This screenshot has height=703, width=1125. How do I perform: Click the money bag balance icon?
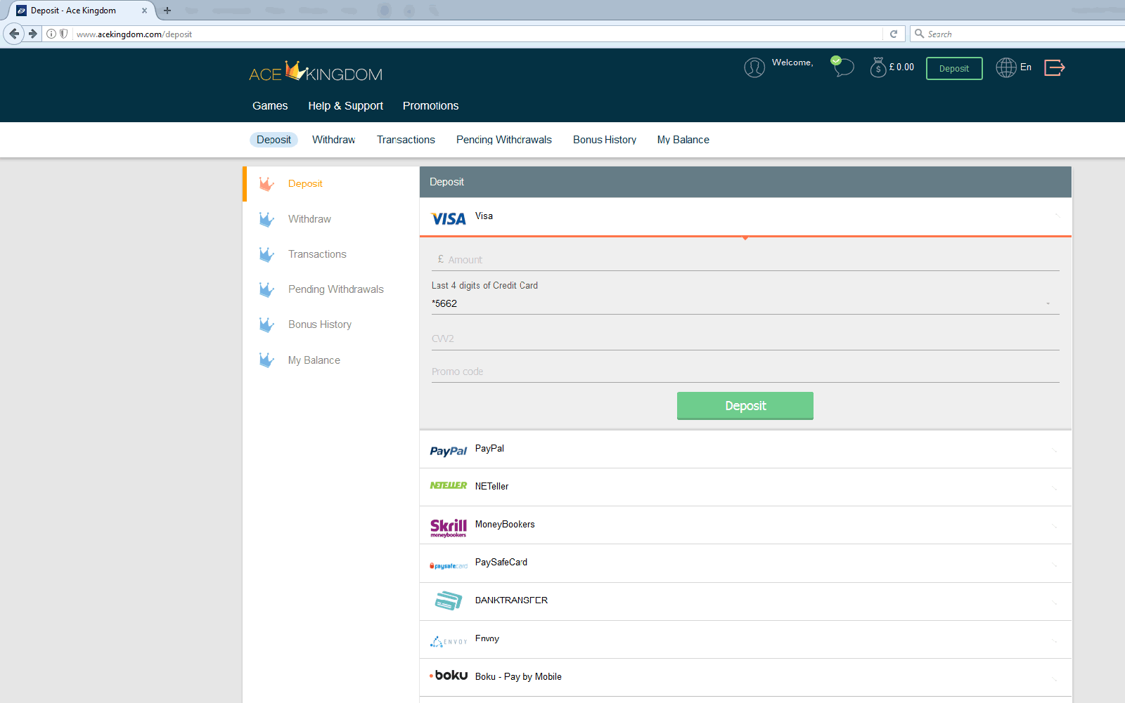click(878, 67)
